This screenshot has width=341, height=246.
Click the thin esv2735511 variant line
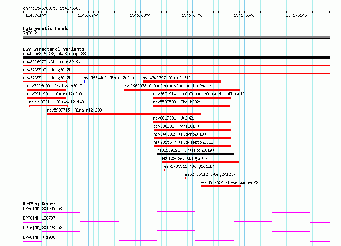tap(193, 170)
